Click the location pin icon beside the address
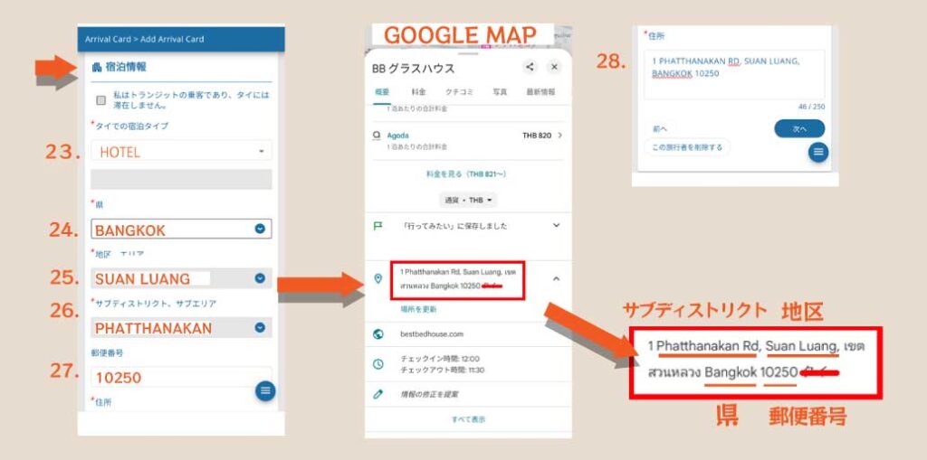Image resolution: width=927 pixels, height=460 pixels. pyautogui.click(x=378, y=278)
